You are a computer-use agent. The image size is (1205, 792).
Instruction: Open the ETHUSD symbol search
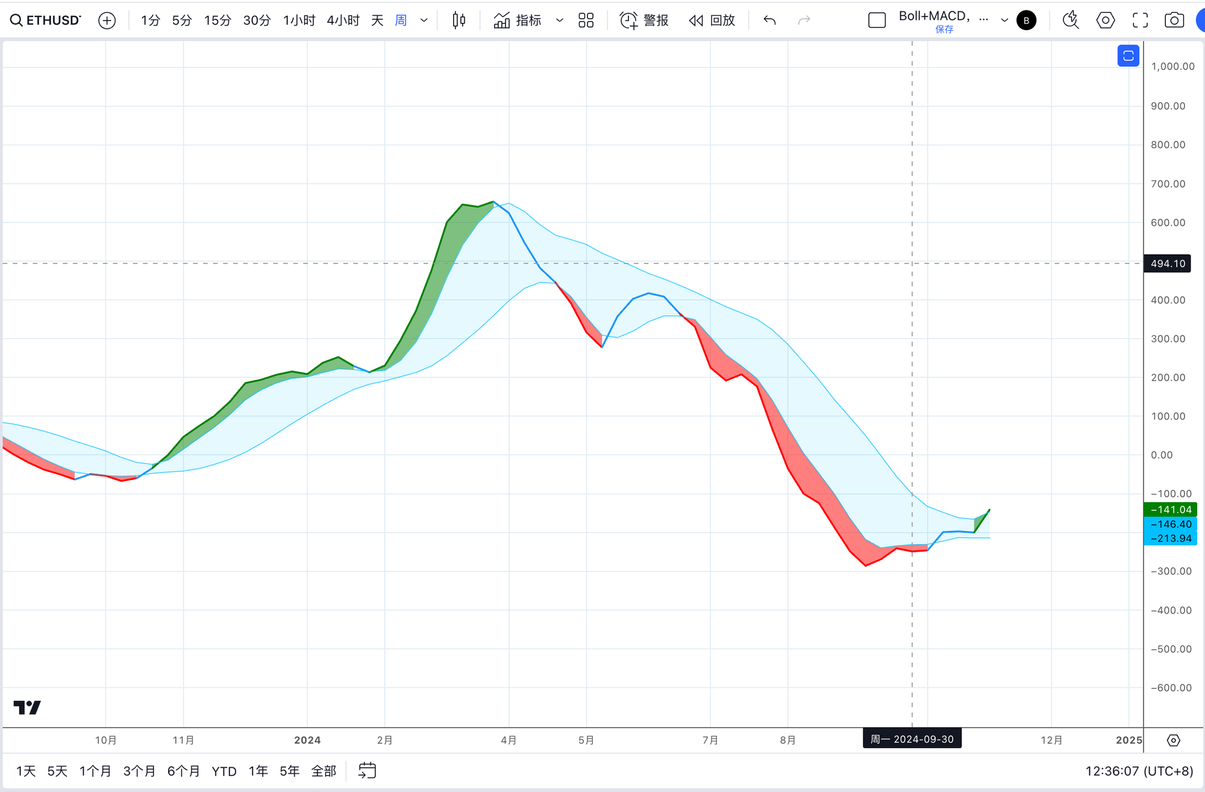46,20
